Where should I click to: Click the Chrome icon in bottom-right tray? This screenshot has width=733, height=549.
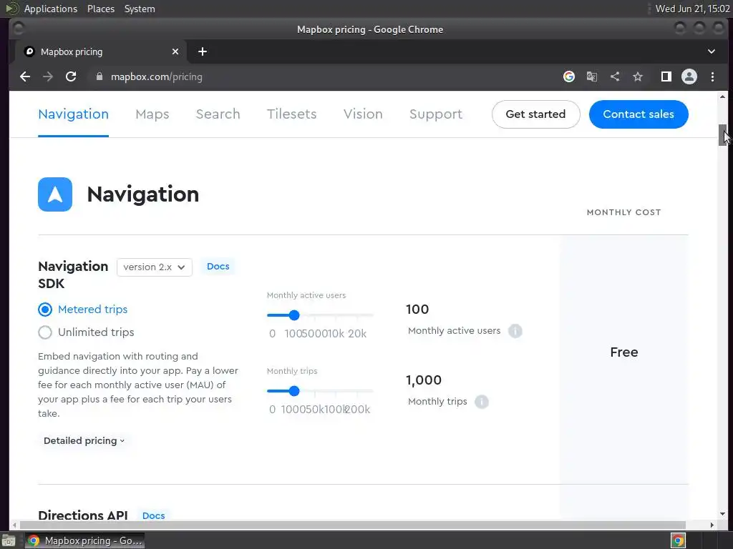click(x=679, y=540)
